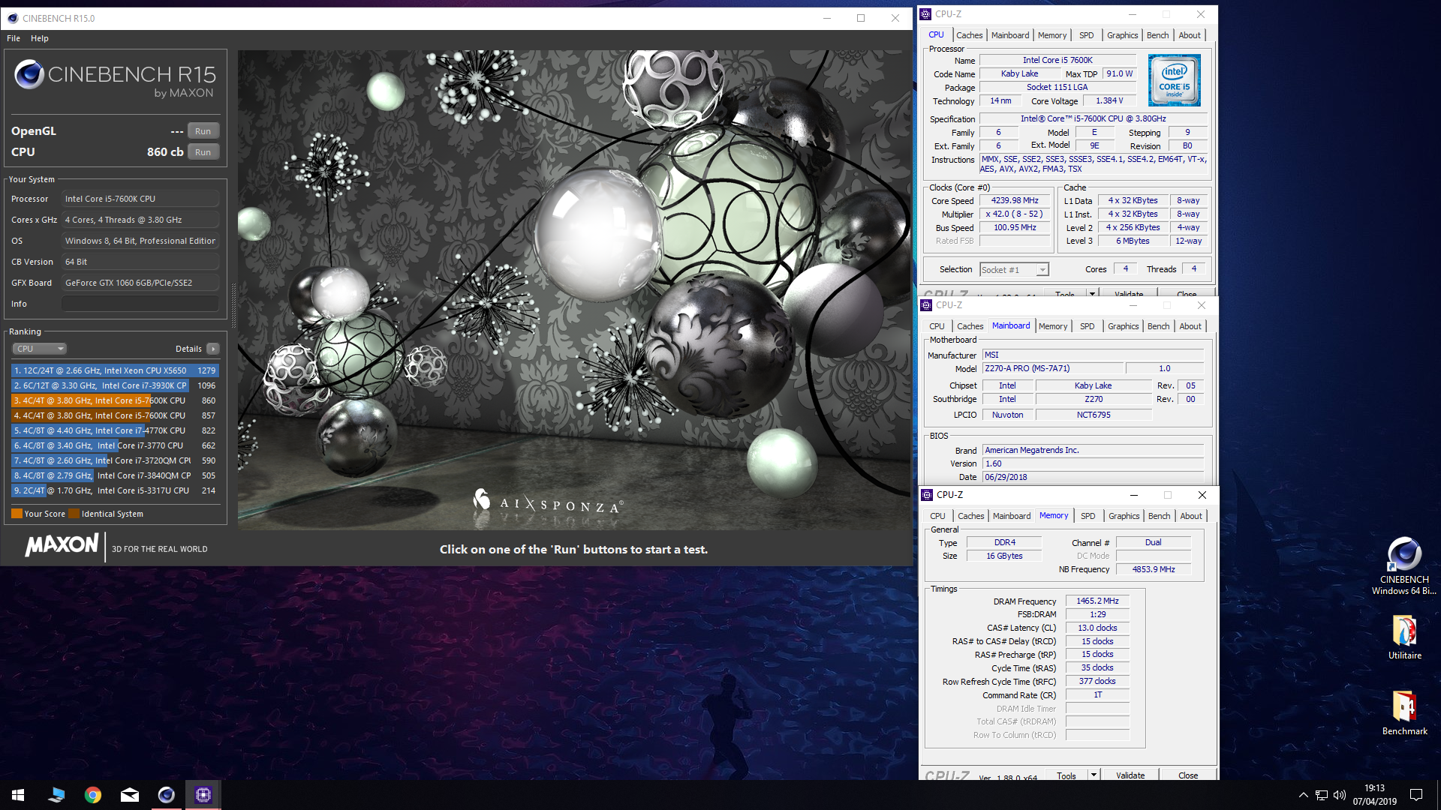
Task: Open the flag-and-computer taskbar icon
Action: tap(56, 795)
